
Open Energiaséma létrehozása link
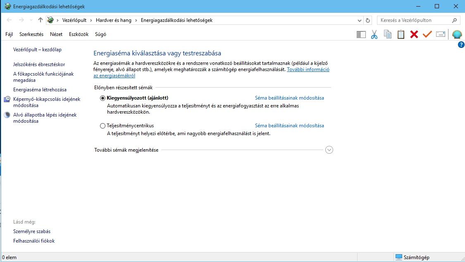click(40, 90)
